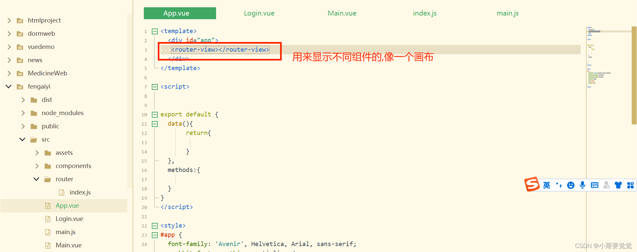Fold the style block on line 22

155,226
